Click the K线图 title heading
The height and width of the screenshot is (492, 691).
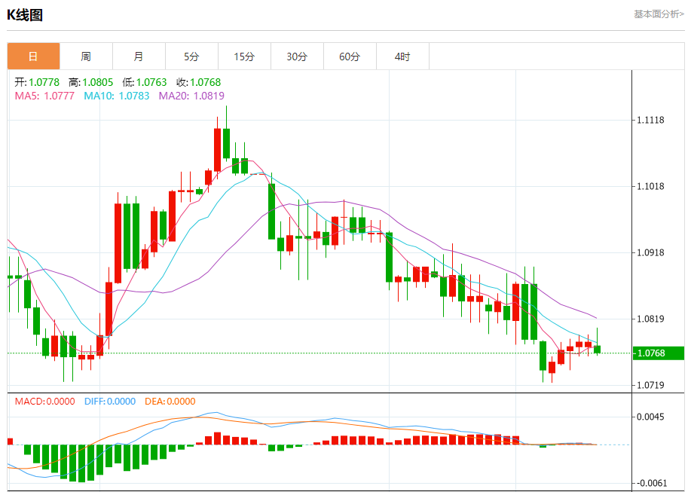point(25,14)
